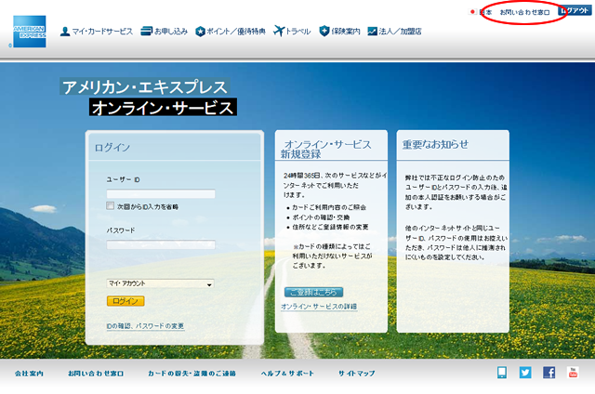
Task: Click the card icon beside お申し込み
Action: coord(146,32)
